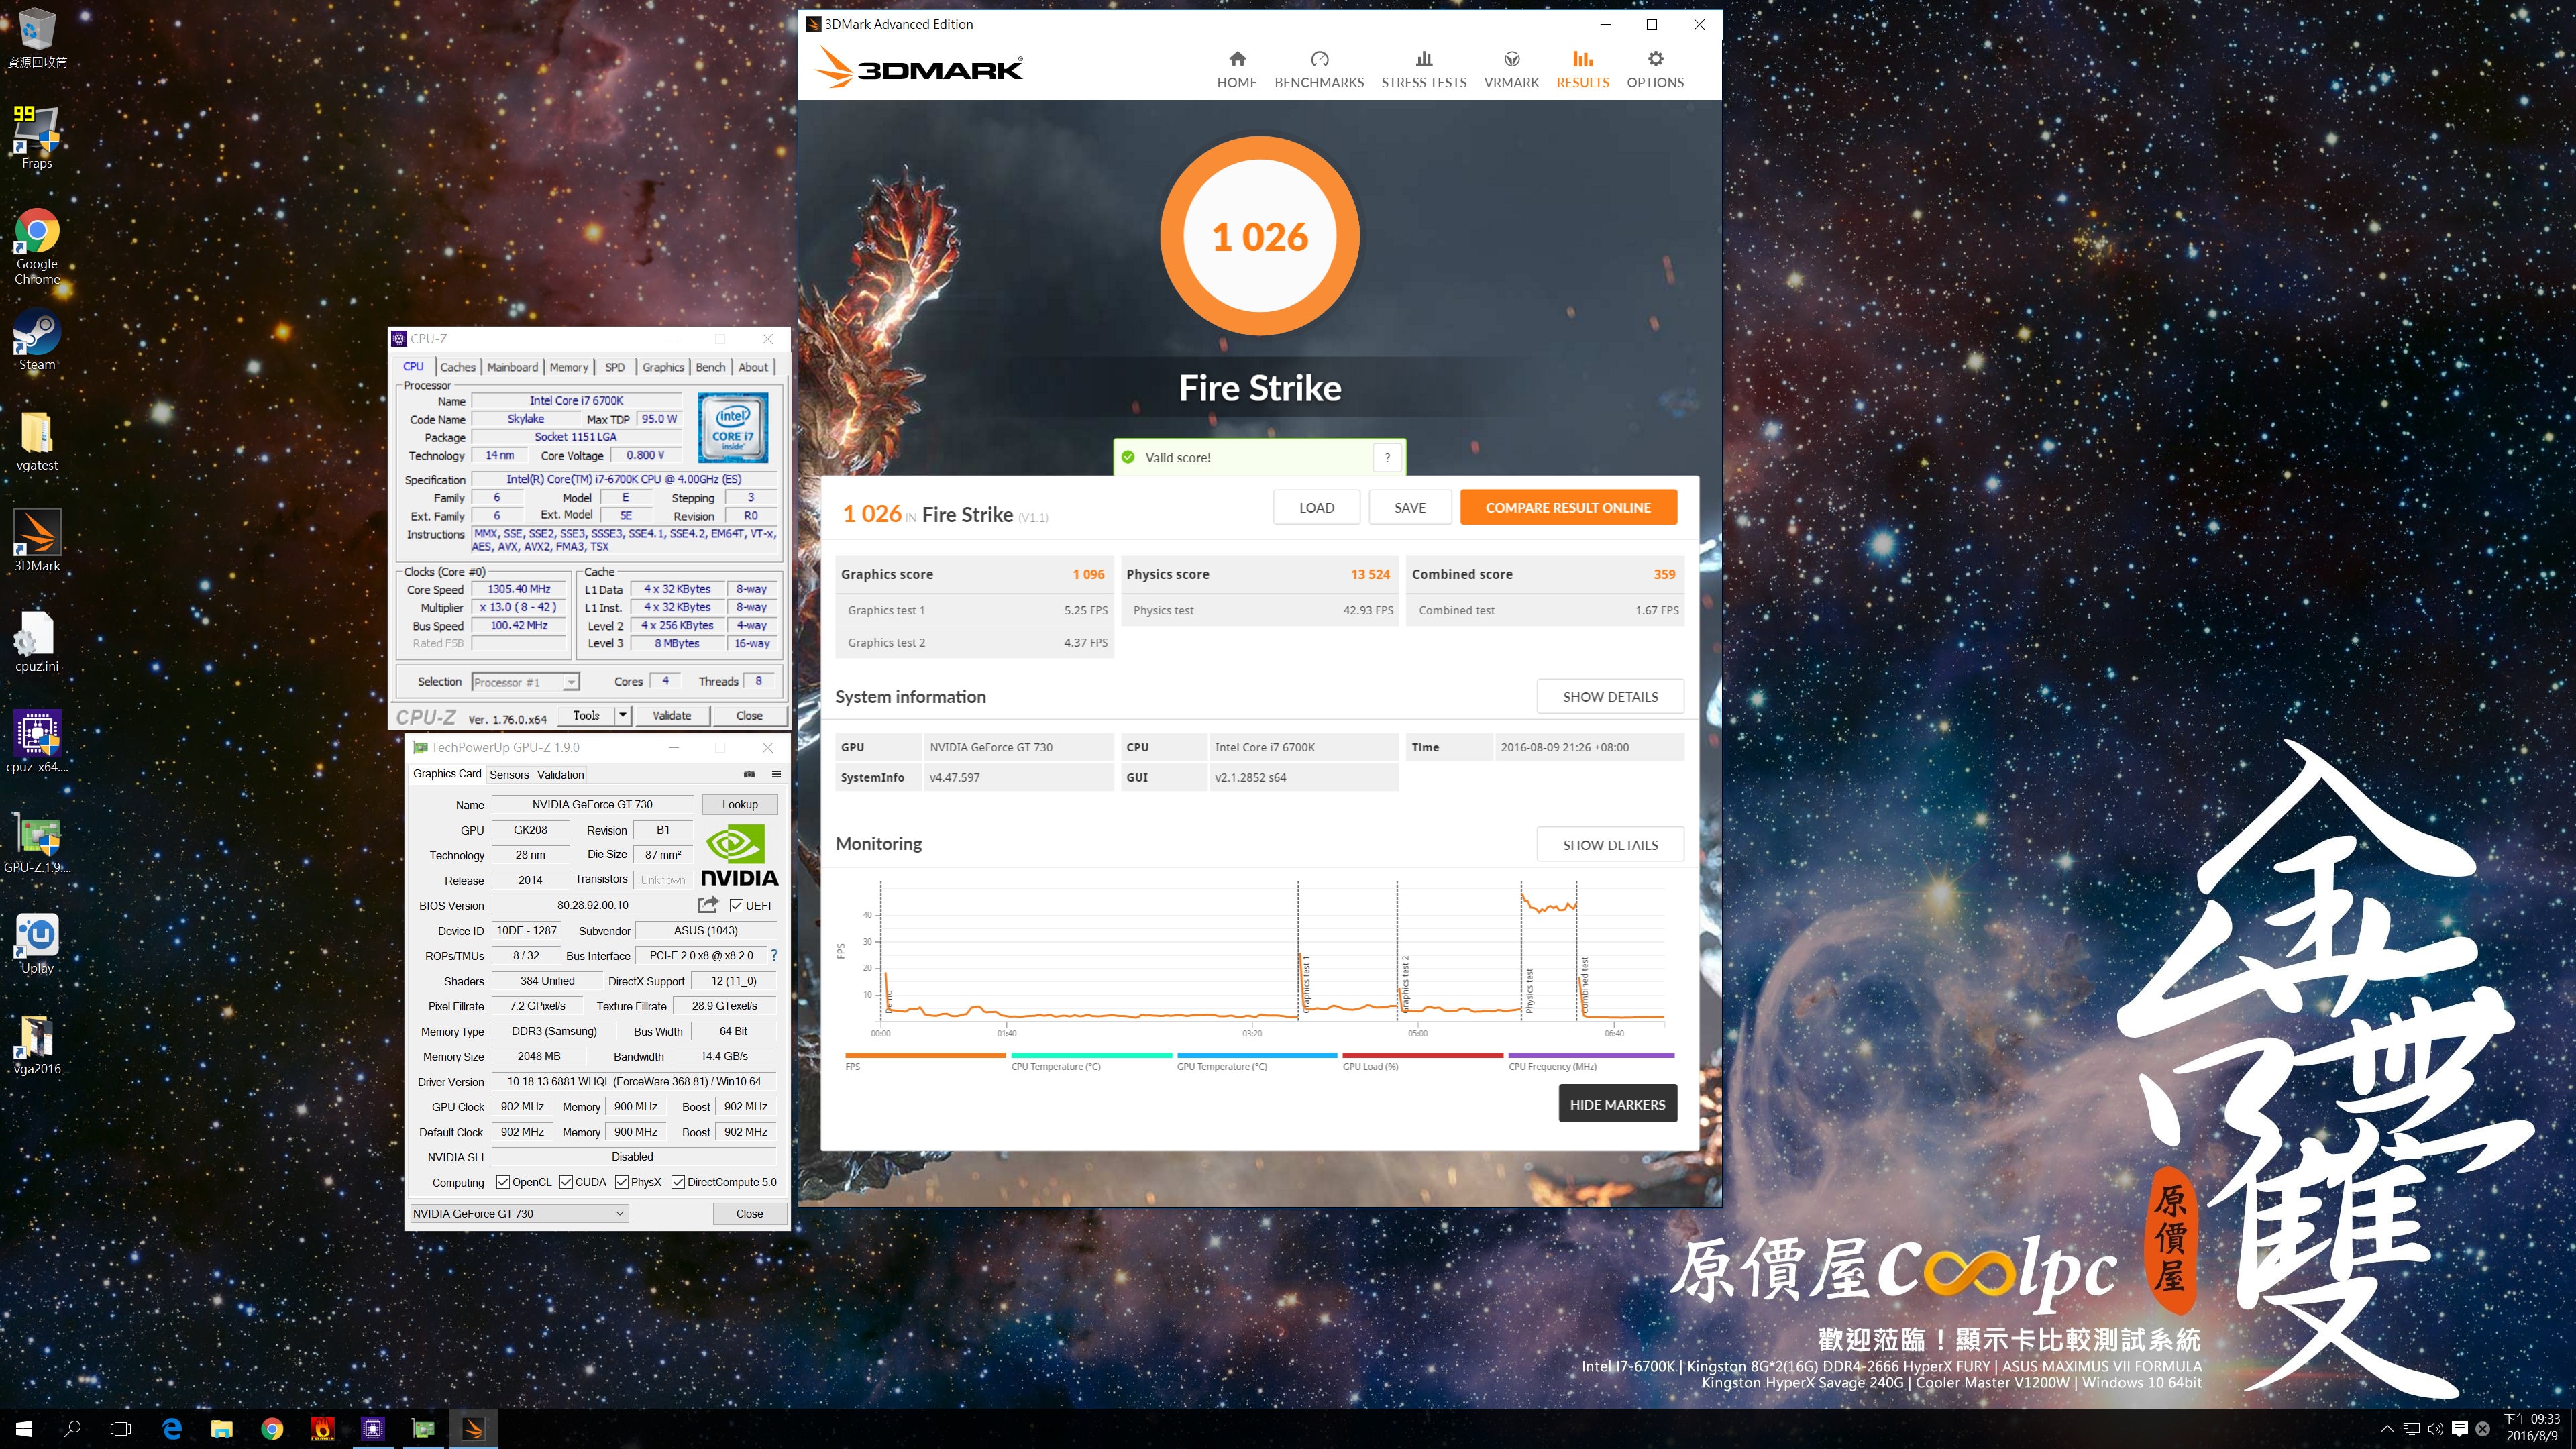2576x1449 pixels.
Task: Click taskbar clock showing 09:33
Action: click(2531, 1427)
